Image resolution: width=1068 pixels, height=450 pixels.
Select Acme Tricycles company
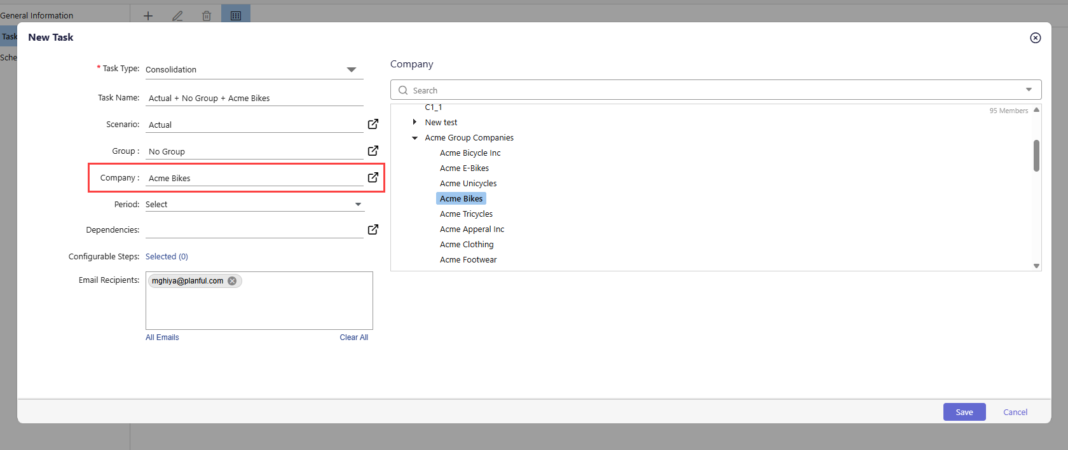467,214
